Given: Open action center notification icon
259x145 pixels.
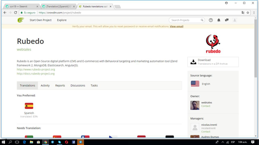Looking at the screenshot, I should tap(253, 142).
